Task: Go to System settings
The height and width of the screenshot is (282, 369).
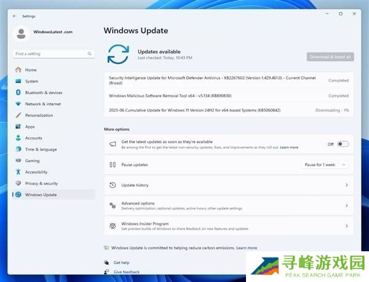Action: pyautogui.click(x=32, y=81)
